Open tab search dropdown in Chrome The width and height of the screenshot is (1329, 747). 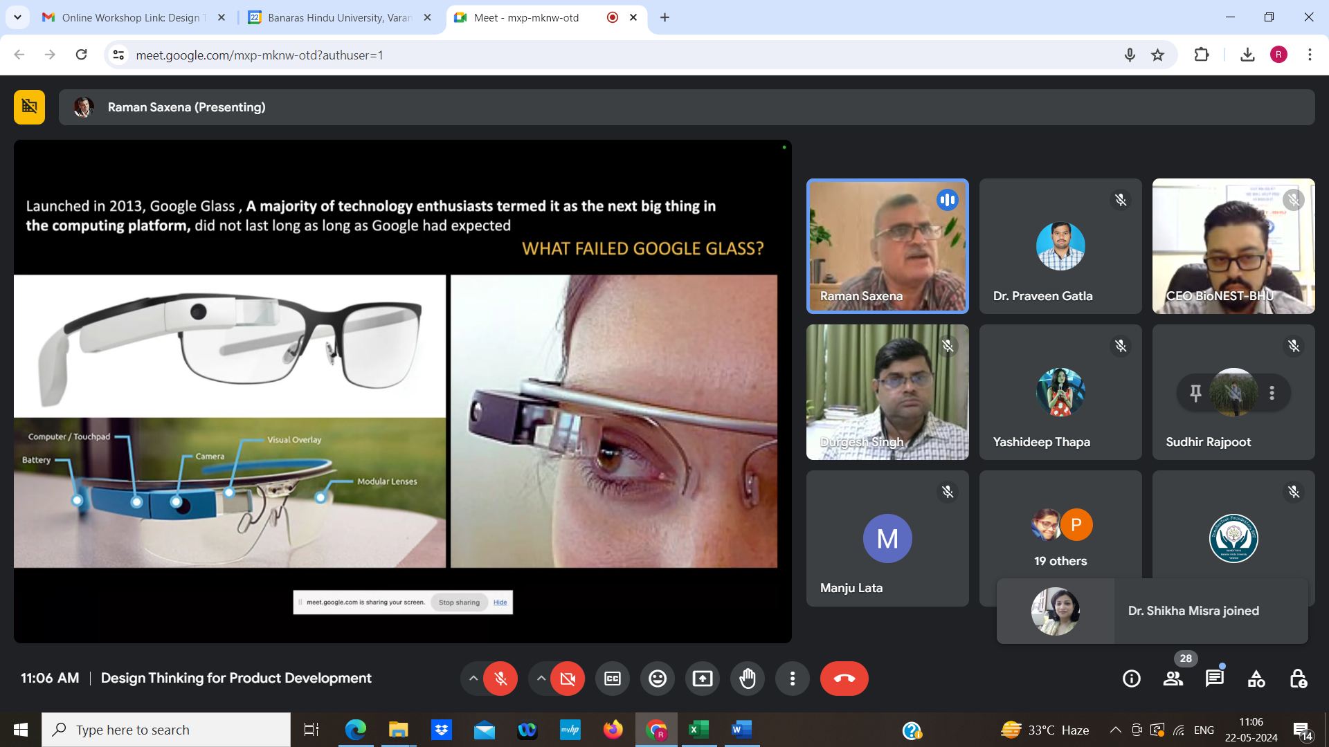tap(17, 17)
